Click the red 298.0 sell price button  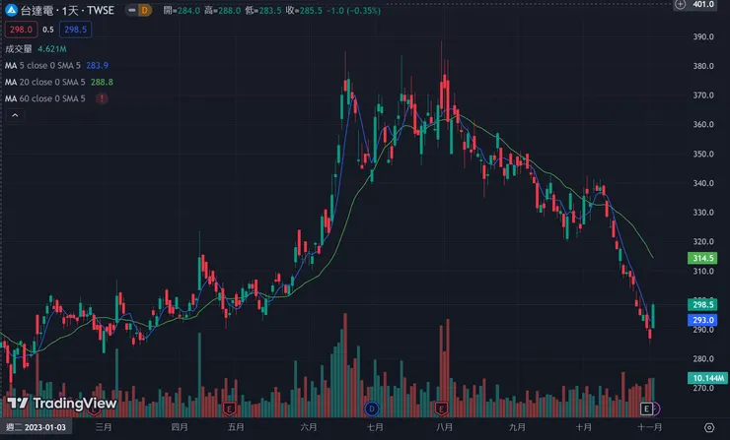tap(21, 30)
